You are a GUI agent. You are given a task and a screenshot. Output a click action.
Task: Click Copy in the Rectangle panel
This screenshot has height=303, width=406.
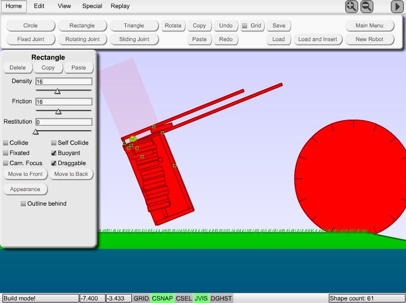coord(48,68)
